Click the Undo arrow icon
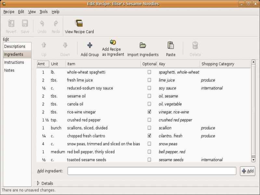 pos(42,23)
